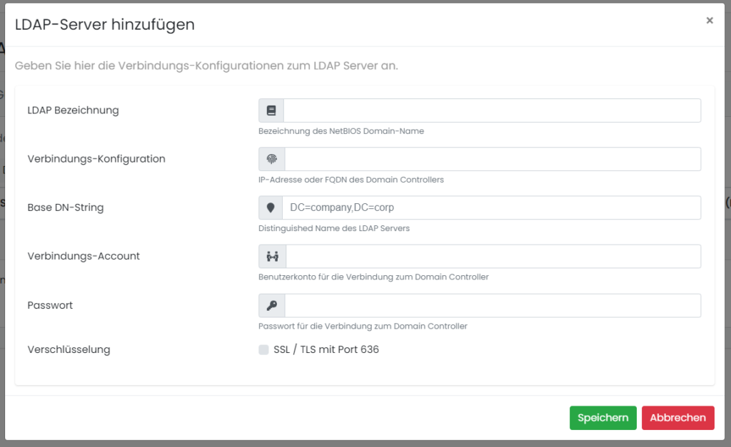Click the 'SSL / TLS mit Port 636' label

(326, 349)
